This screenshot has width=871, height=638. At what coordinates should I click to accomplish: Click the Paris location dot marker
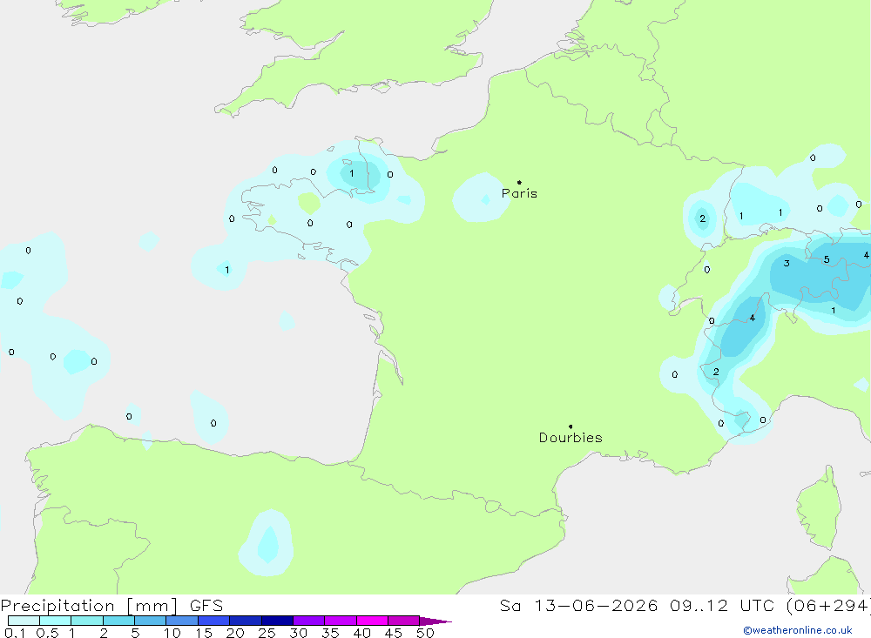coord(519,182)
